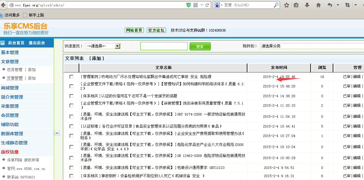364x180 pixels.
Task: Expand the 采集管理 menu section
Action: (10, 106)
